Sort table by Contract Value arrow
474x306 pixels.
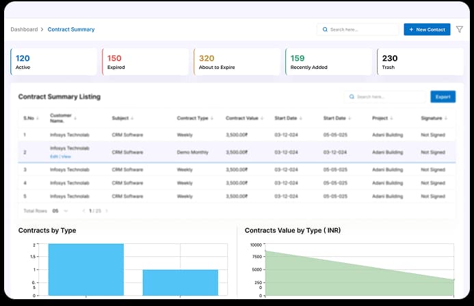pos(263,118)
